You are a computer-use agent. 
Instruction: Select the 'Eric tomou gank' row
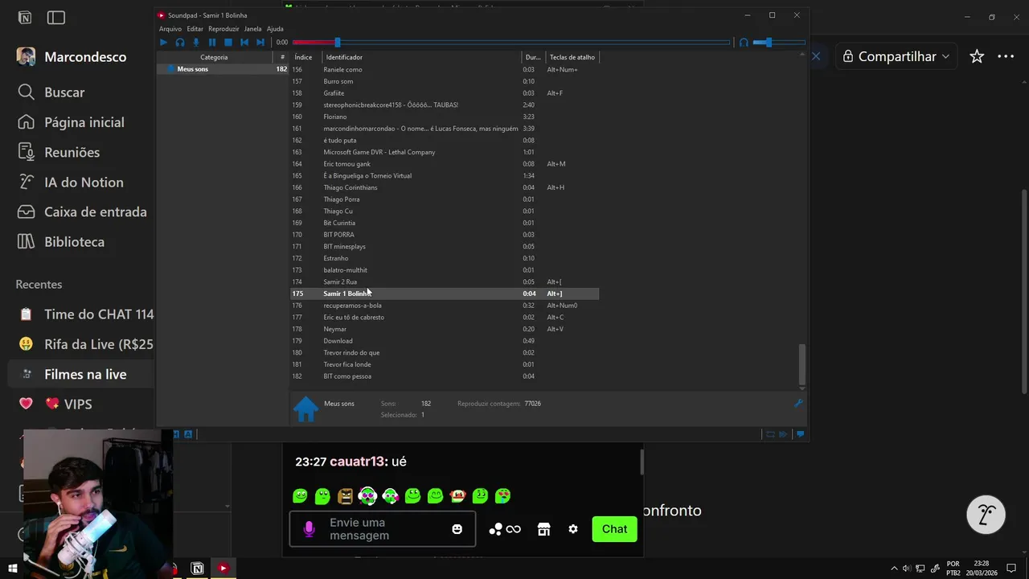445,164
